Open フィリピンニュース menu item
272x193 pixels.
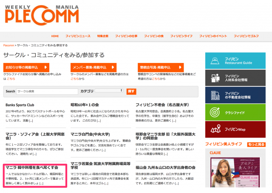click(78, 36)
